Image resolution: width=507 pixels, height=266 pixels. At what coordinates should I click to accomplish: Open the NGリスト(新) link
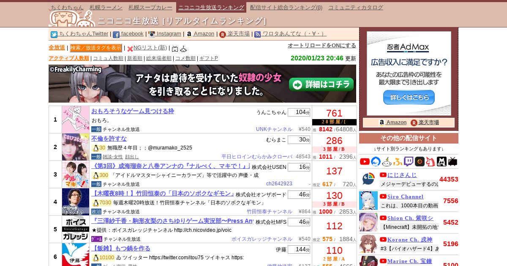click(x=150, y=48)
